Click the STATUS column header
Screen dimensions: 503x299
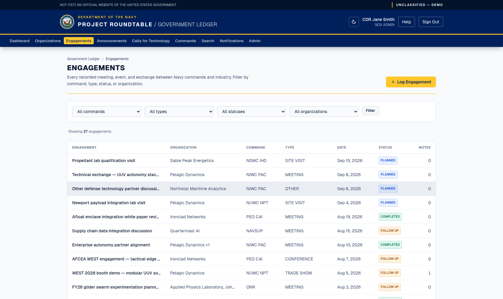point(385,147)
